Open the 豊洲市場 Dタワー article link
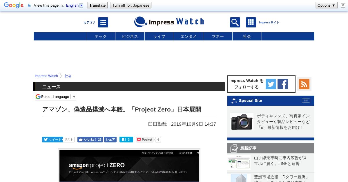This screenshot has height=182, width=348. coord(281,178)
